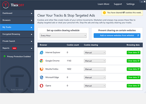
Task: Select the My Tracks menu item
Action: point(17,27)
